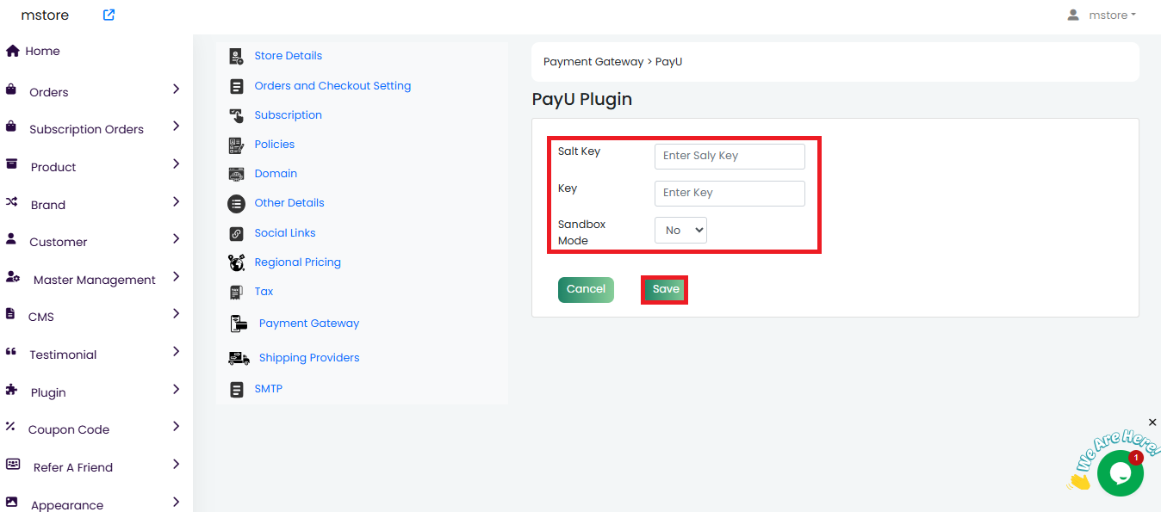Viewport: 1161px width, 512px height.
Task: Dismiss the We Are Here chat popup
Action: click(x=1152, y=423)
